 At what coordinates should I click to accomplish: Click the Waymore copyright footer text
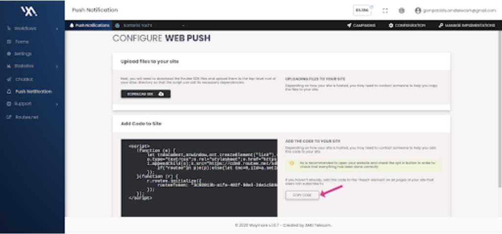pyautogui.click(x=283, y=225)
